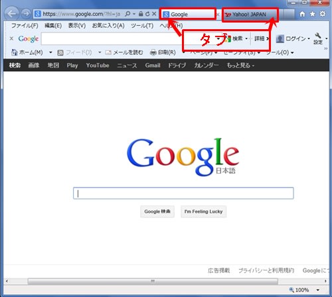
Task: Open ドライブ in the Google navigation bar
Action: 177,66
